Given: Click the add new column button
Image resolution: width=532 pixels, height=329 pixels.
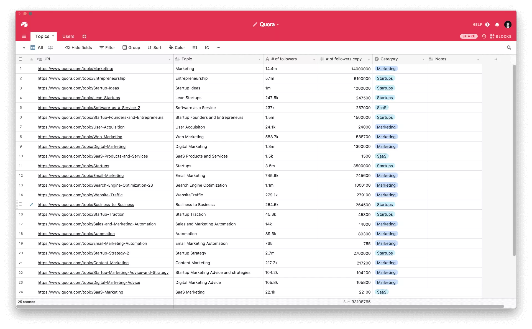Looking at the screenshot, I should (496, 59).
